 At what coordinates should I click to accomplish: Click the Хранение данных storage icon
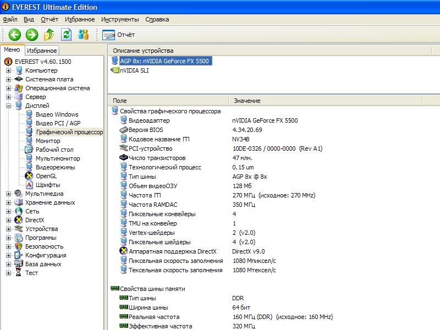(19, 202)
